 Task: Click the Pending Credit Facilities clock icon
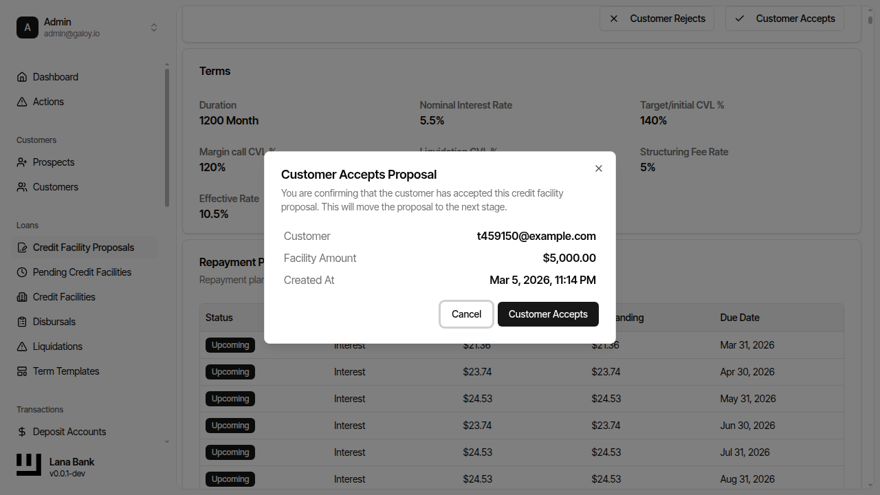tap(22, 272)
